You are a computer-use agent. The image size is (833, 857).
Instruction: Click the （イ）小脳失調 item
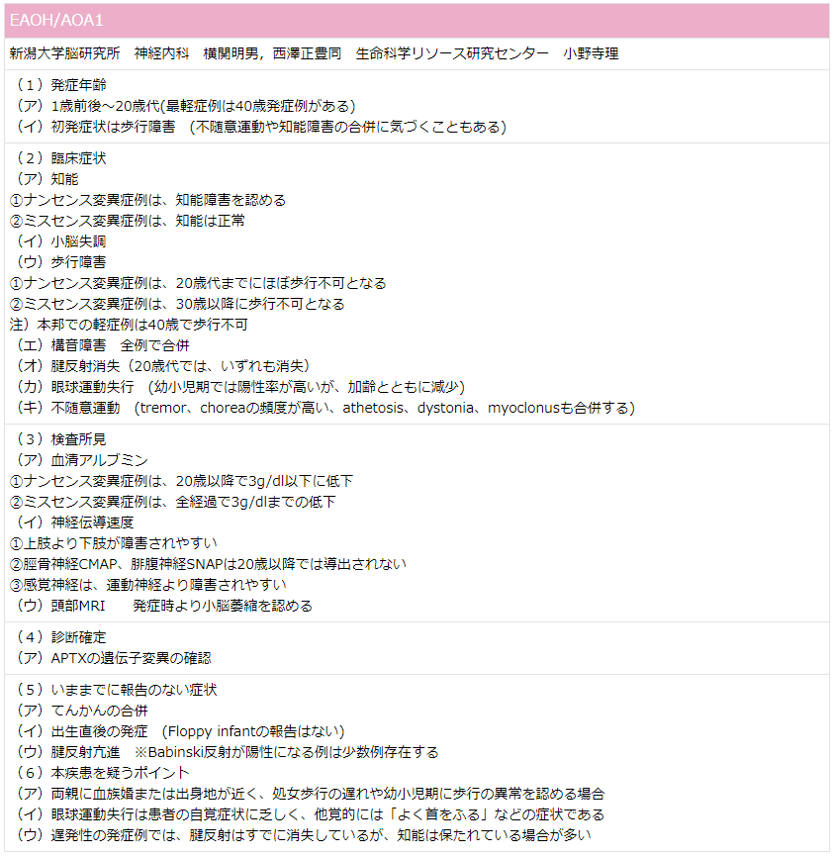pos(60,241)
